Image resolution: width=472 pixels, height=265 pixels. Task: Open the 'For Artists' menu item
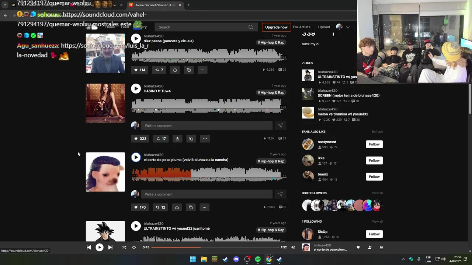(x=302, y=27)
